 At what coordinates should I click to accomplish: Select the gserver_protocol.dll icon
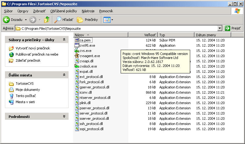(77, 87)
